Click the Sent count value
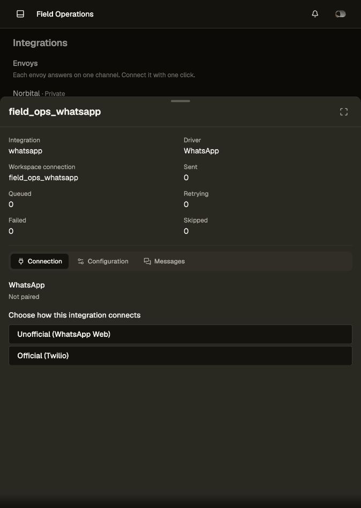This screenshot has height=508, width=361. tap(186, 178)
